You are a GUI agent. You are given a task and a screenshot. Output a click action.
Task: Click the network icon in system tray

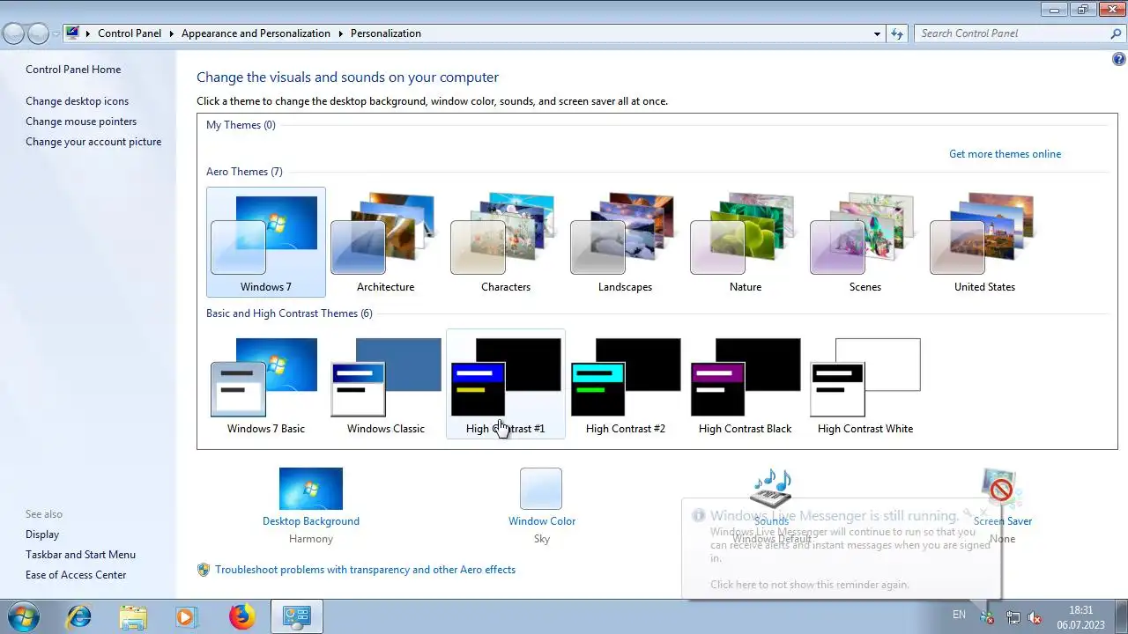pos(1013,618)
